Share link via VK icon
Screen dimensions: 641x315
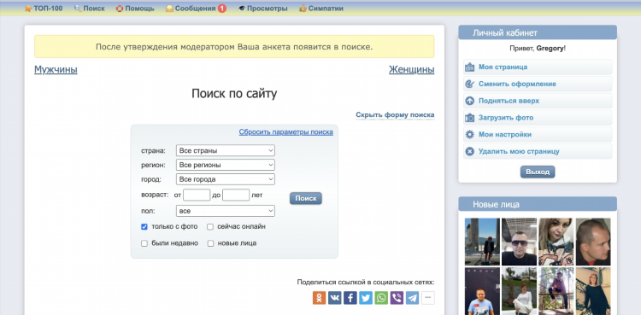[335, 298]
